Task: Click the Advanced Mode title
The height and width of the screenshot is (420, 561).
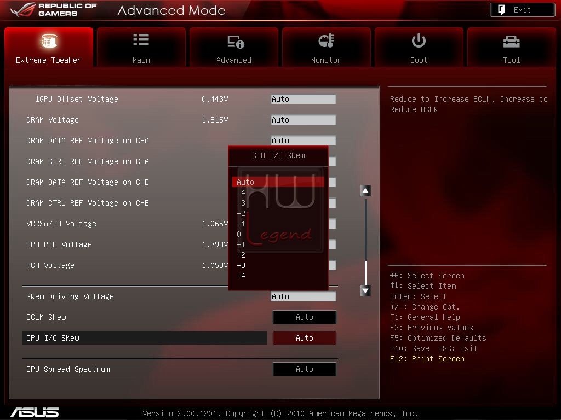Action: point(171,10)
